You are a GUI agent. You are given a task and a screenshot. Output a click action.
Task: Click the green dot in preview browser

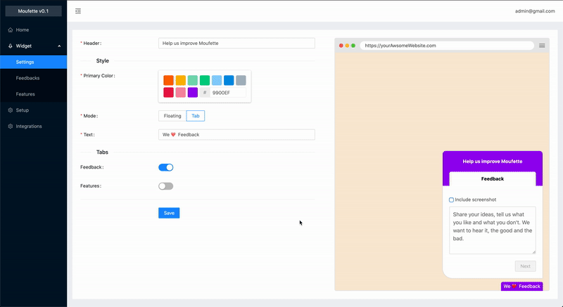(x=353, y=46)
